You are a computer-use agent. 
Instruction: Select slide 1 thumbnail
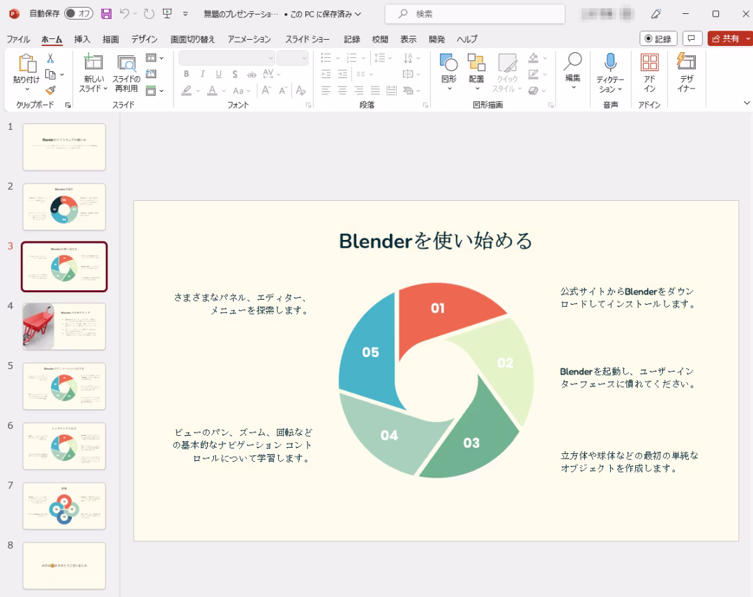[x=64, y=147]
